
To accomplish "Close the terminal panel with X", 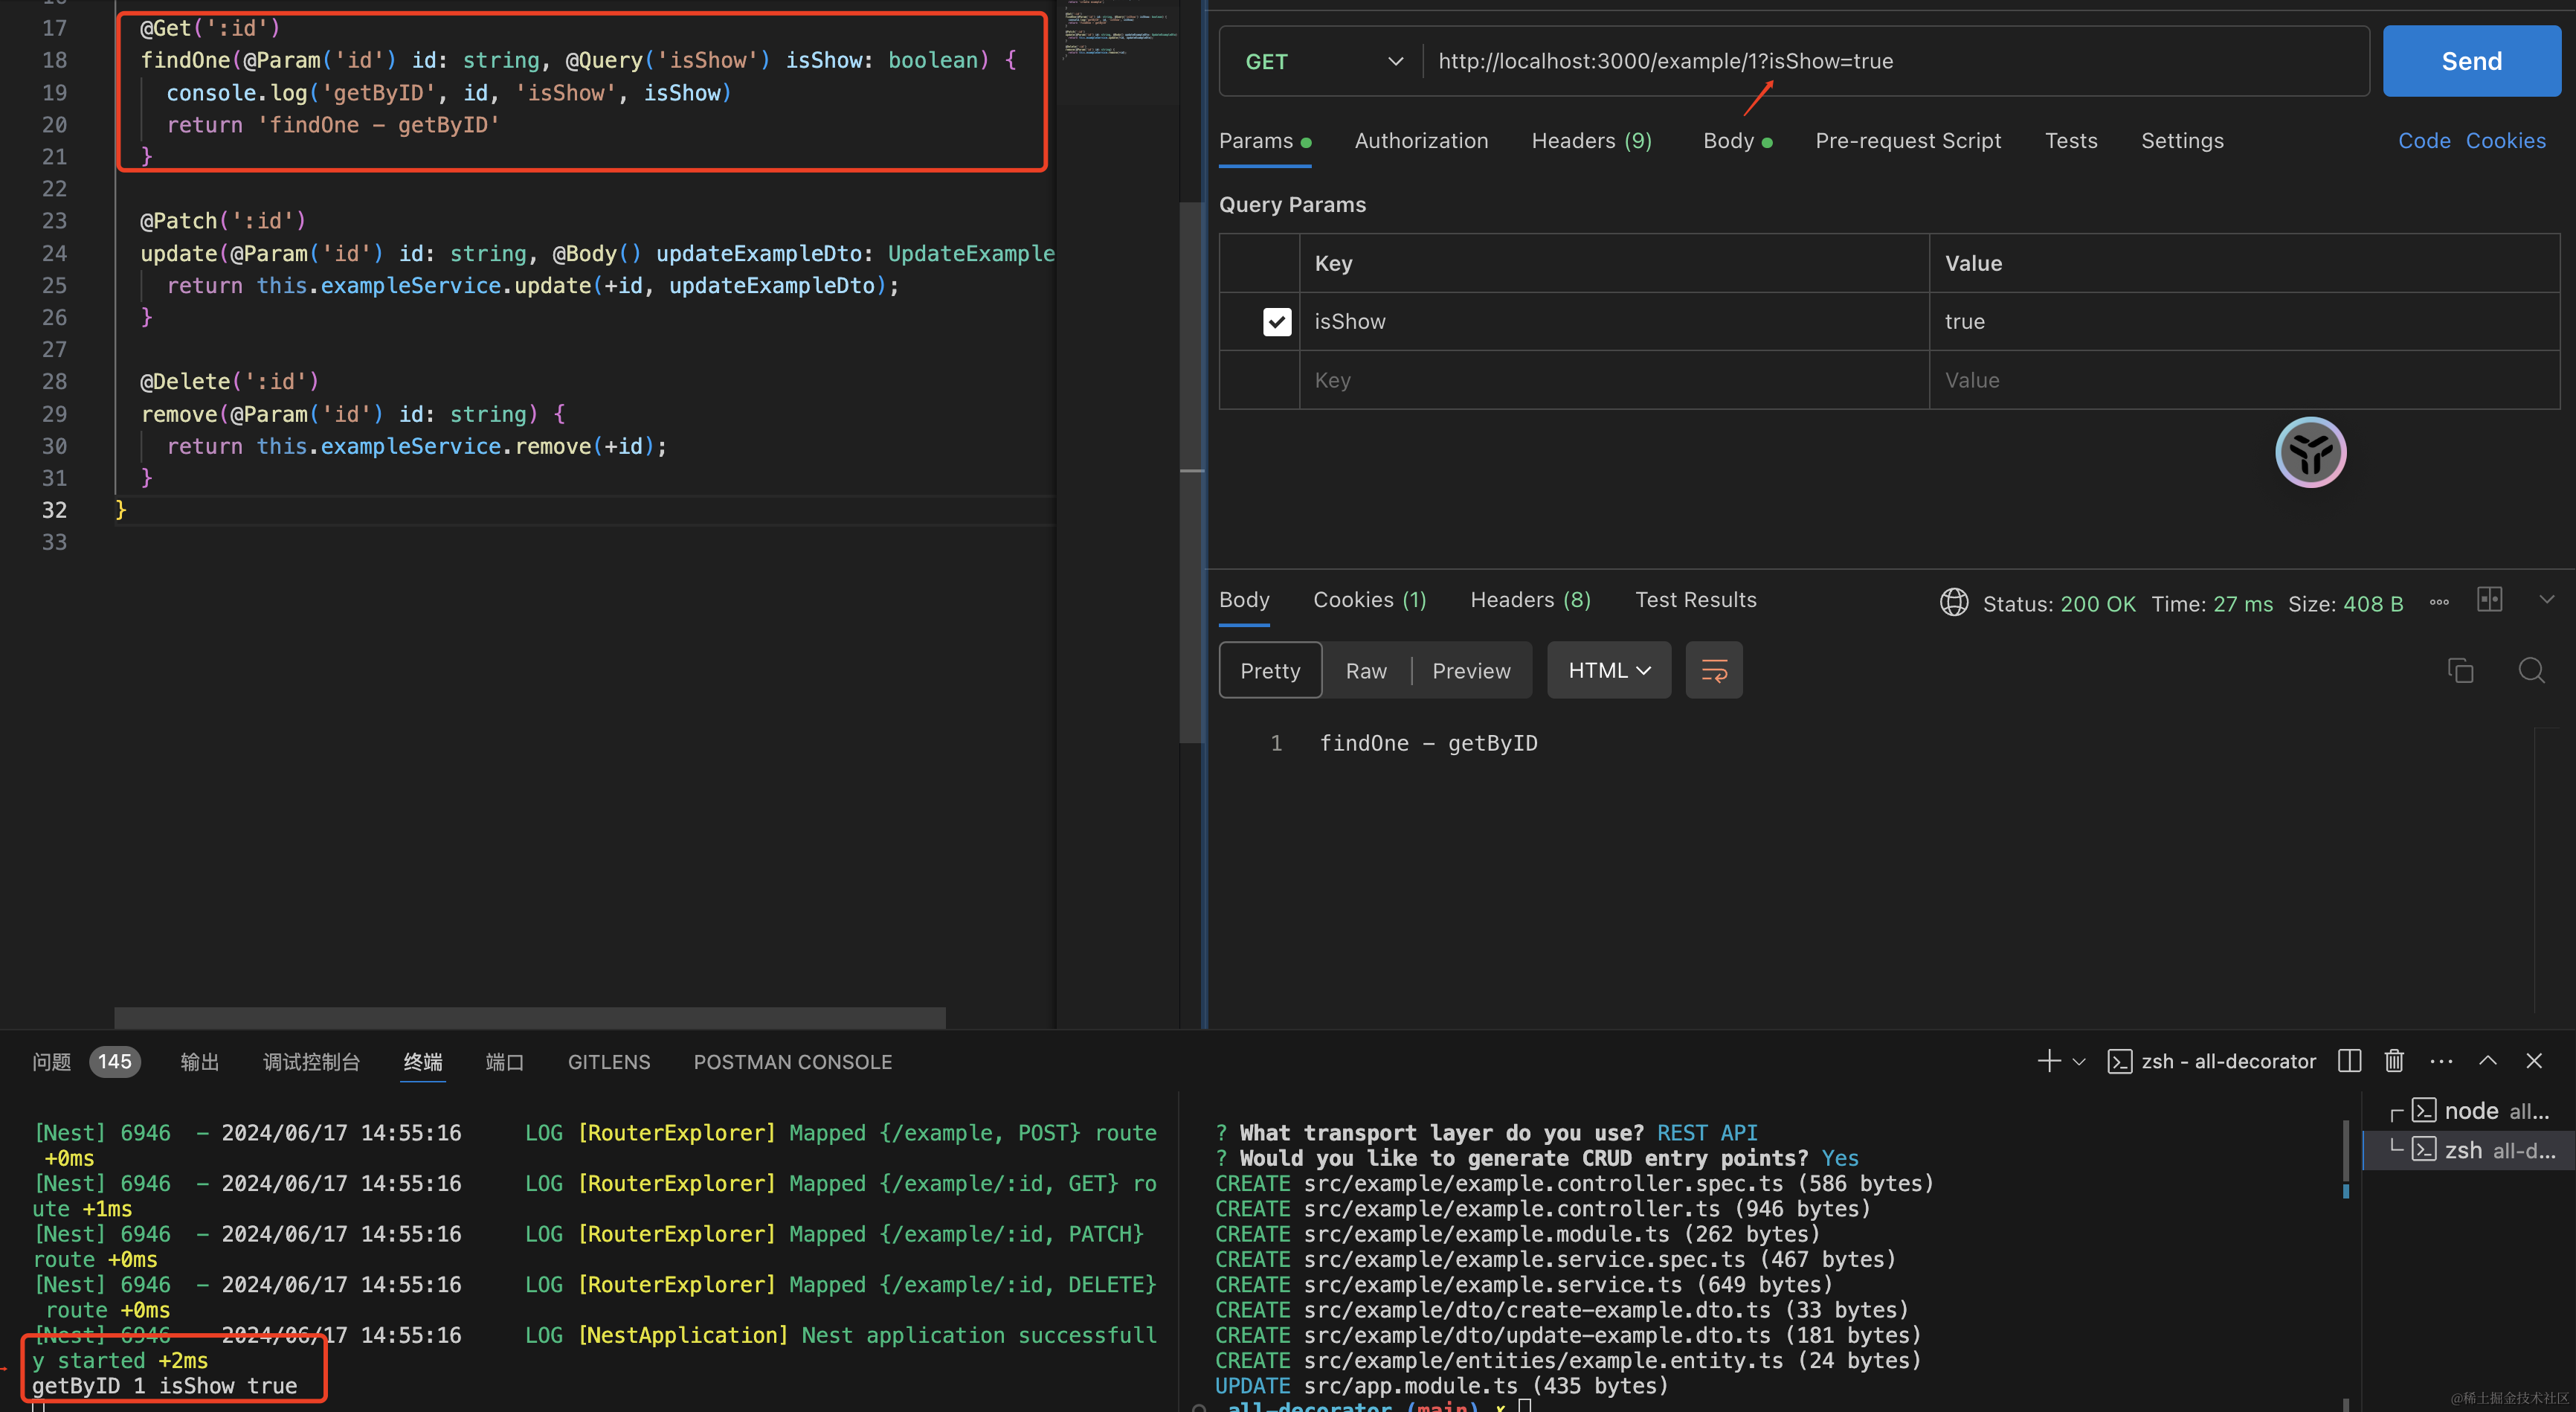I will tap(2533, 1061).
